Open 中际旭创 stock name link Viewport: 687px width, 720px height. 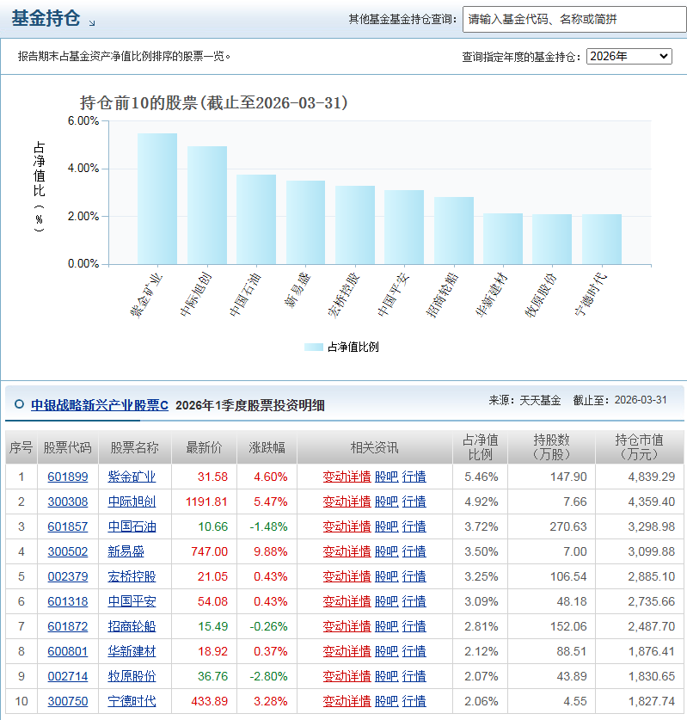132,502
